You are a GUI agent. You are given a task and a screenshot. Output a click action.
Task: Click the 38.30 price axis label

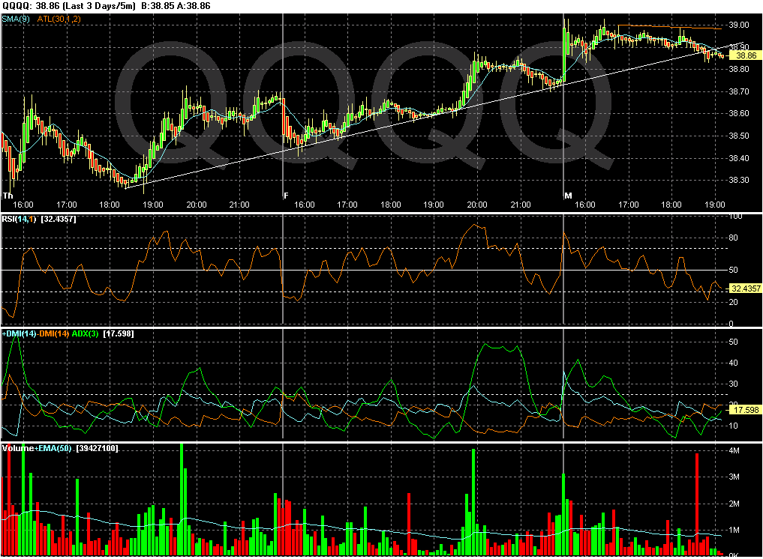point(739,181)
